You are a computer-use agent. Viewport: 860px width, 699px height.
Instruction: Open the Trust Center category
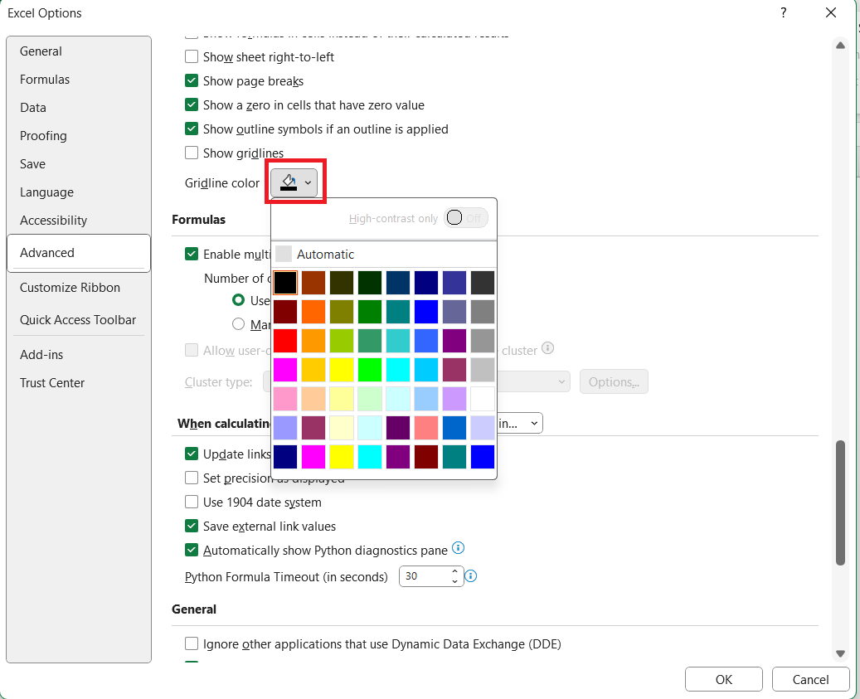(79, 383)
